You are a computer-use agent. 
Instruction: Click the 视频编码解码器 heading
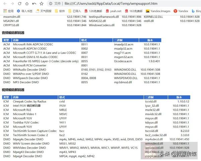[x=13, y=90]
